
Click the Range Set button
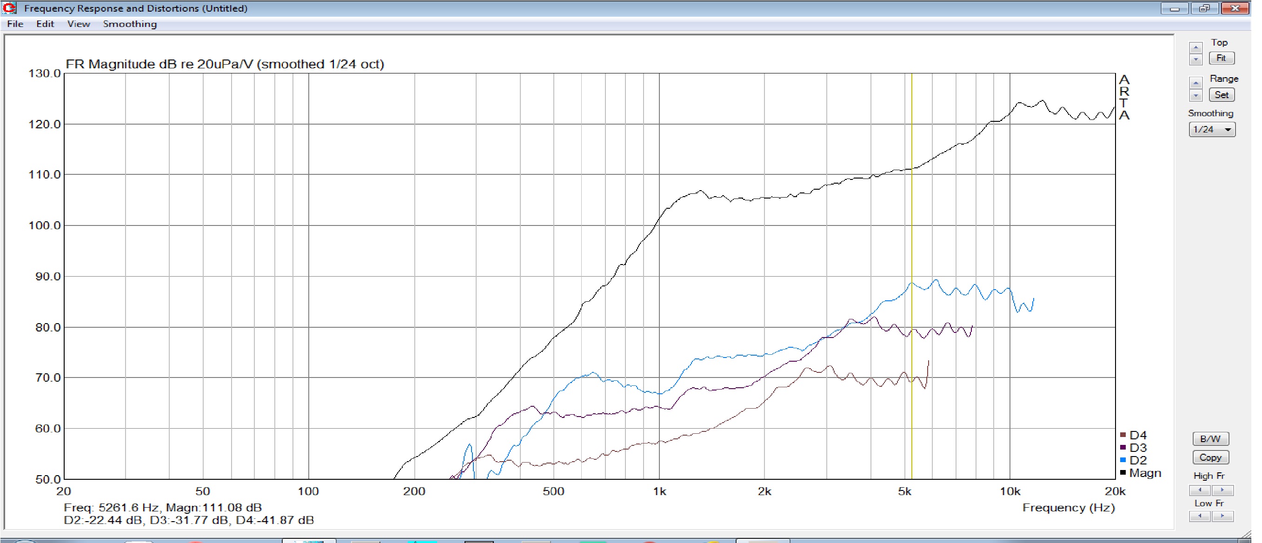click(1221, 95)
